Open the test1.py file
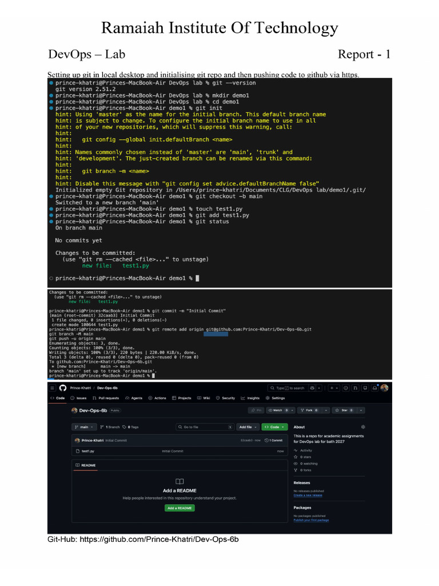Image resolution: width=439 pixels, height=586 pixels. coord(87,451)
